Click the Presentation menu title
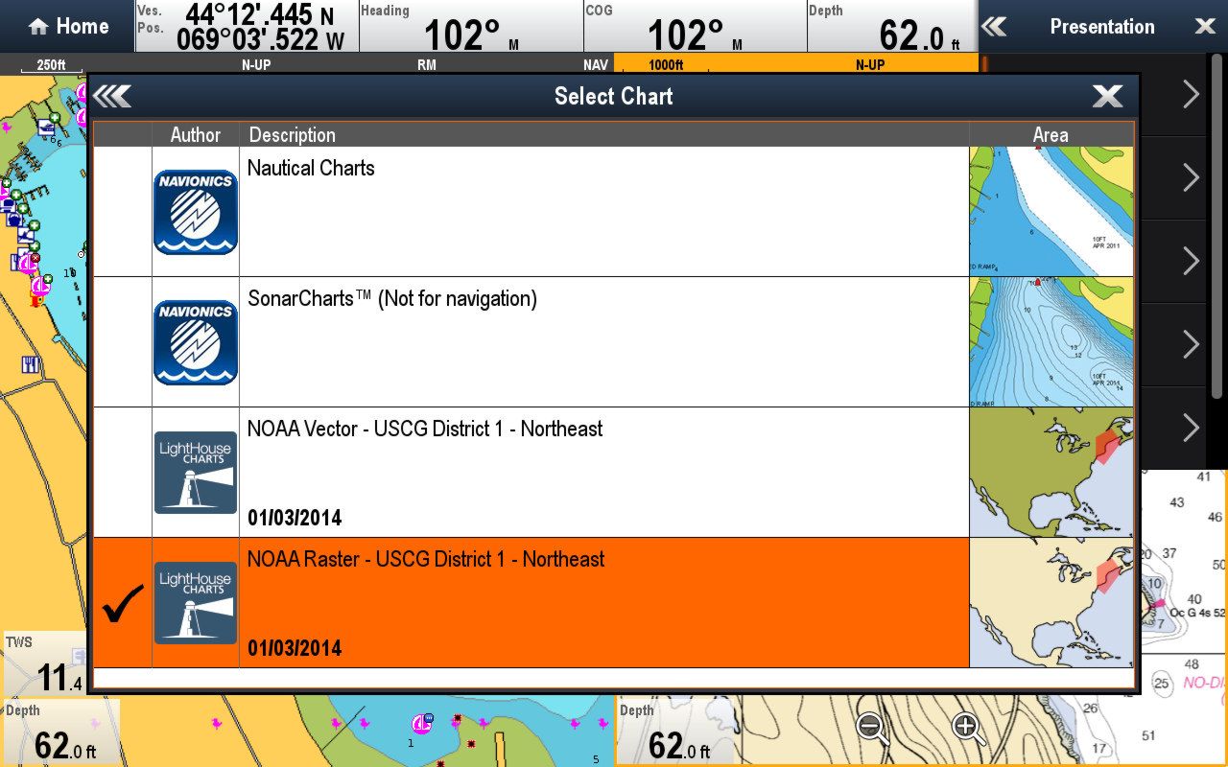 click(x=1102, y=27)
